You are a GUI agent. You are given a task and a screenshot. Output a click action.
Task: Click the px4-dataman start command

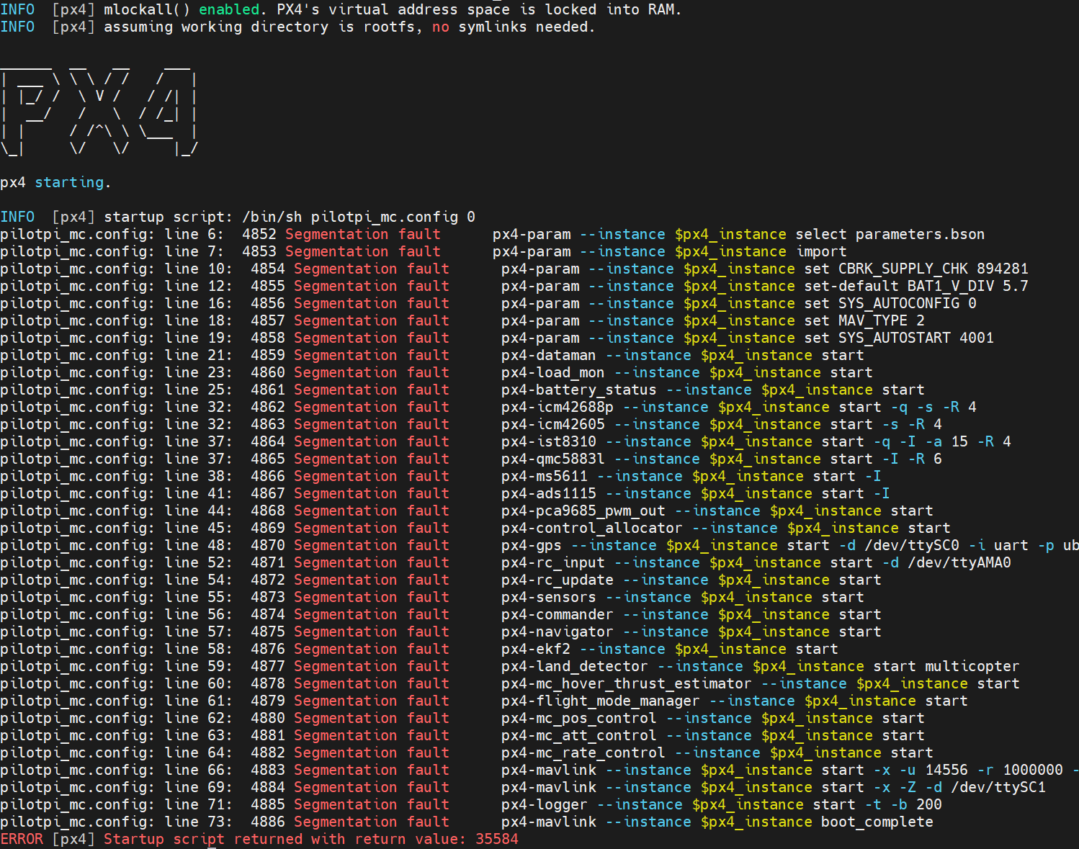(683, 355)
